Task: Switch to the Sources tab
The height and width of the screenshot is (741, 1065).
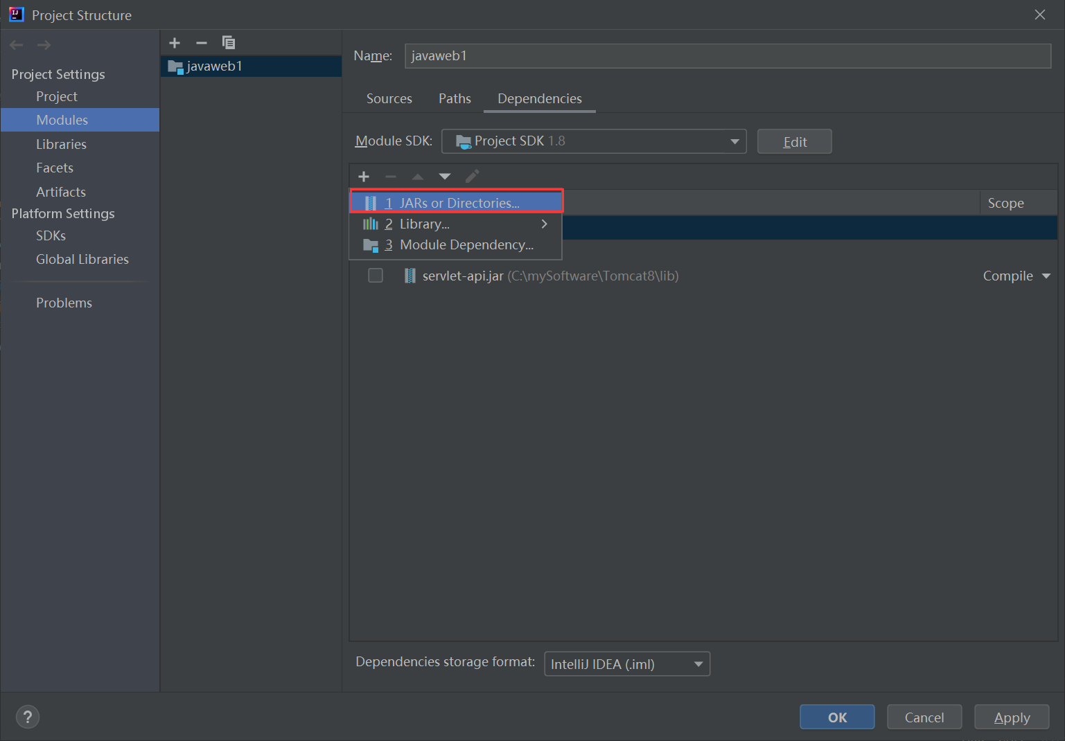Action: pyautogui.click(x=389, y=98)
